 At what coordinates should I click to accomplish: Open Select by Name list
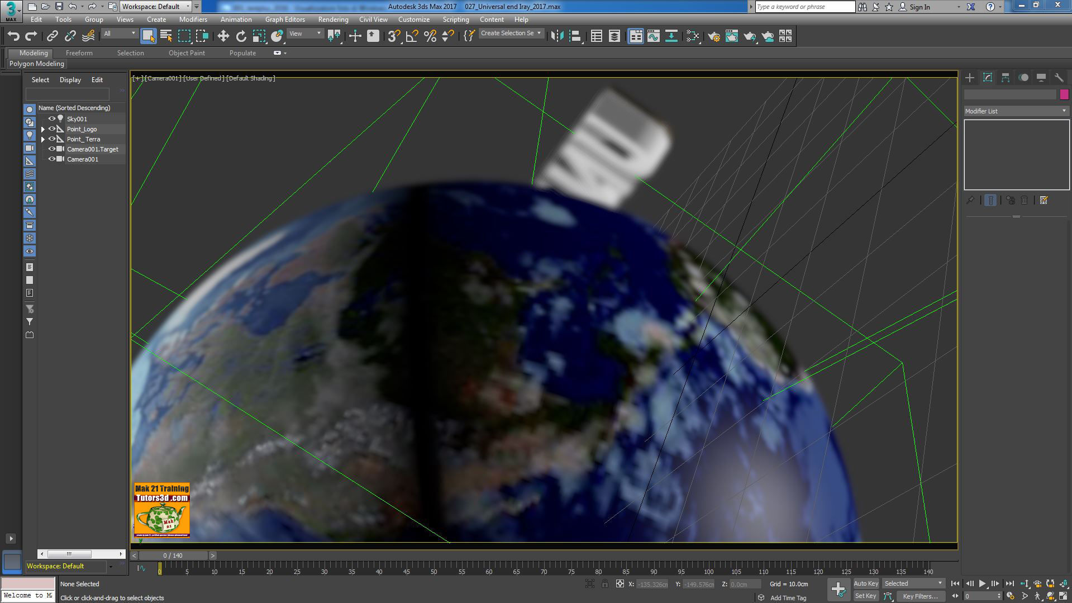click(166, 36)
